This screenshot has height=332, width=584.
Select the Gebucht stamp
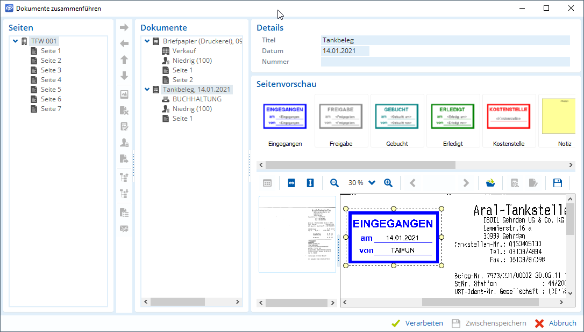(396, 121)
